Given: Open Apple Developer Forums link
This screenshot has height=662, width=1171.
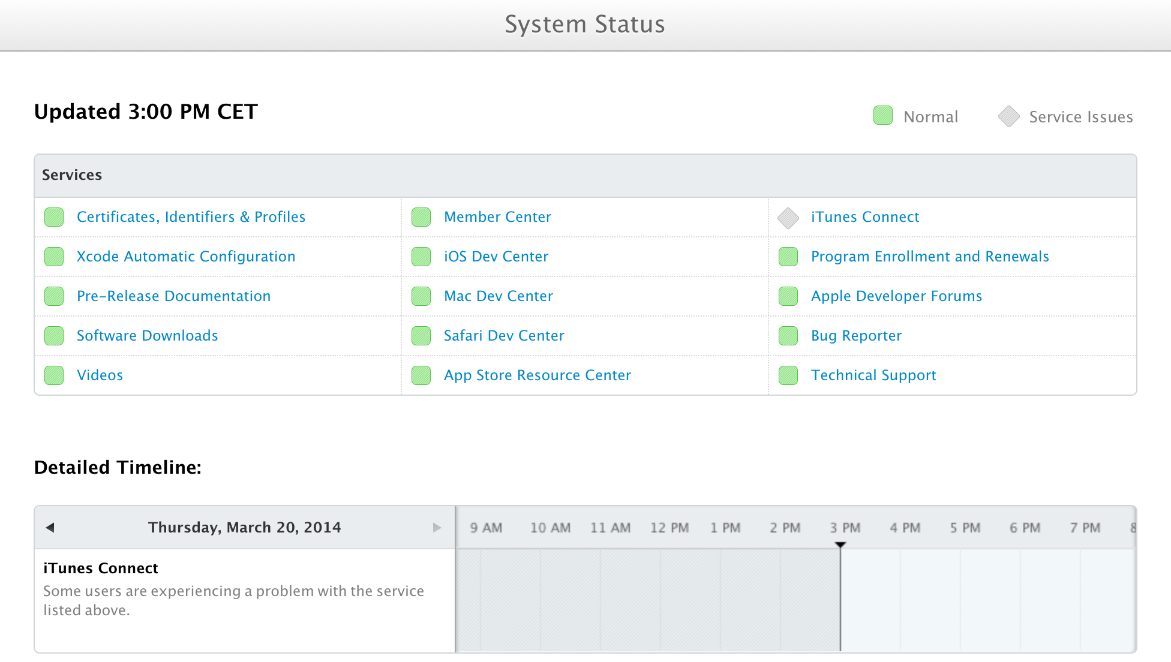Looking at the screenshot, I should [897, 296].
